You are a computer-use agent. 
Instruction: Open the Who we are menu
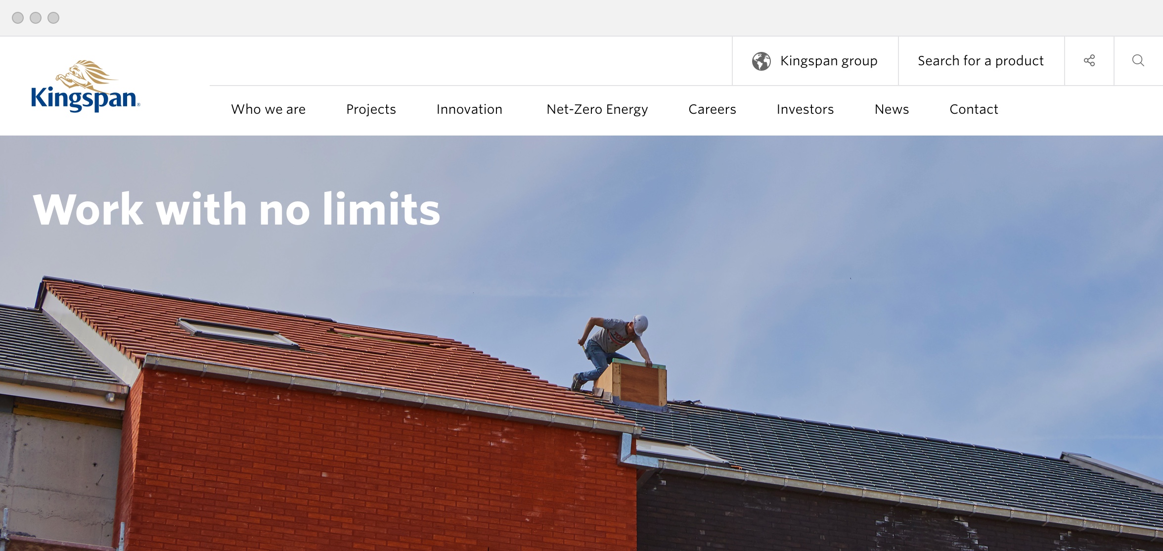[268, 109]
